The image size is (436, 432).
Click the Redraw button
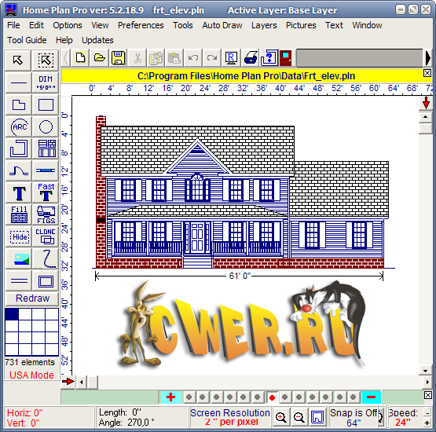click(32, 298)
